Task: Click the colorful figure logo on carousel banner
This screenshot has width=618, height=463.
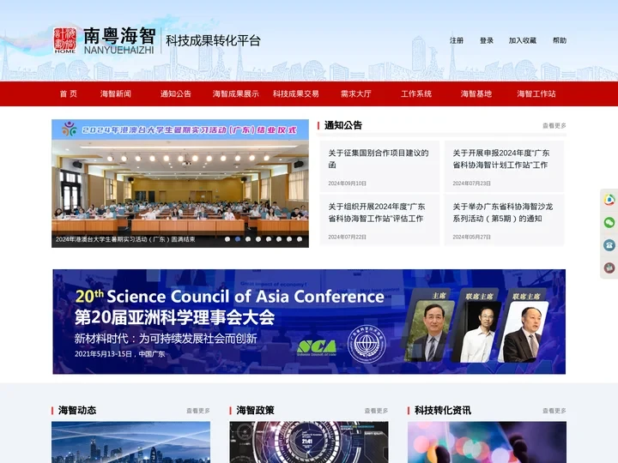Action: coord(70,129)
